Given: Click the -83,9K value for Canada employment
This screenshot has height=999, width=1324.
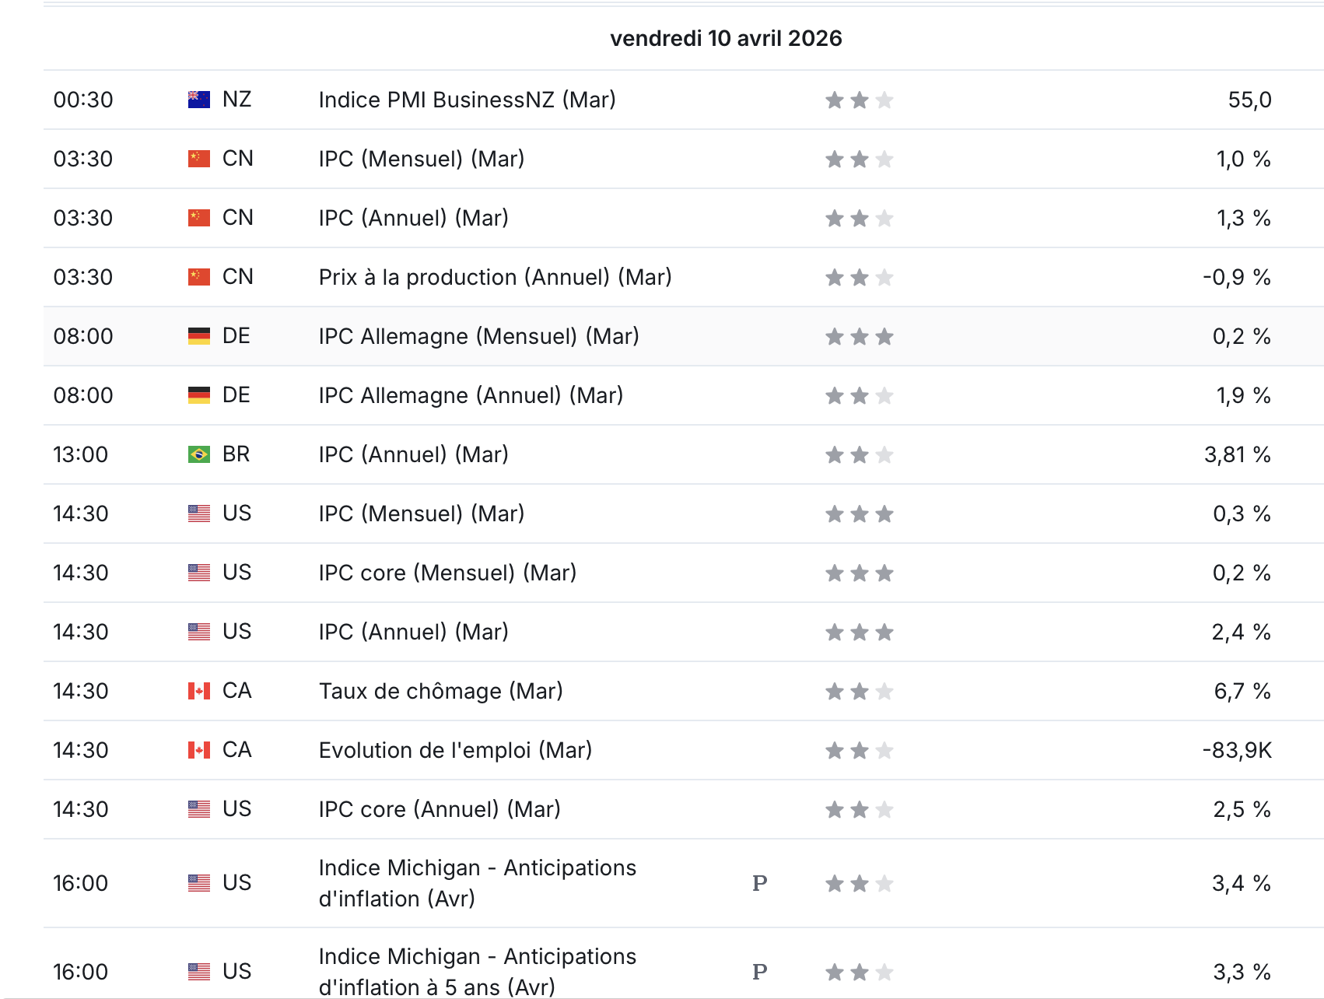Looking at the screenshot, I should pyautogui.click(x=1237, y=750).
